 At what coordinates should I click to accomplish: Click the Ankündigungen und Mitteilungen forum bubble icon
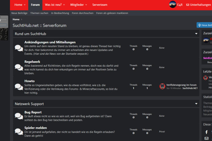(19, 48)
